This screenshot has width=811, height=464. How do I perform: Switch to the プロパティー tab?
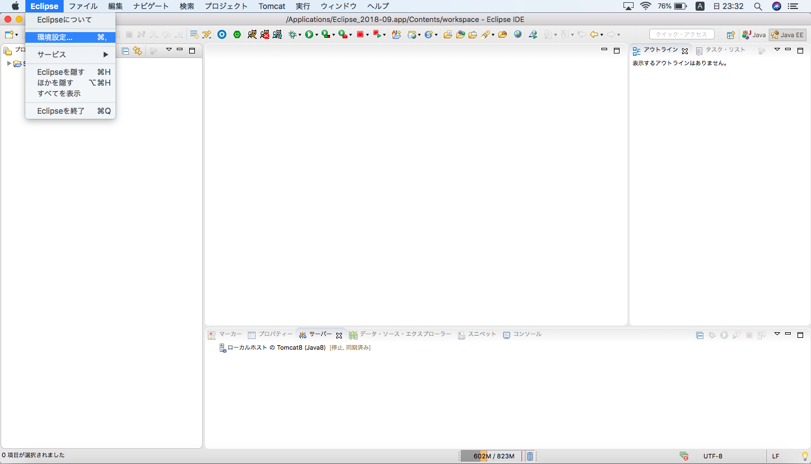[x=270, y=334]
